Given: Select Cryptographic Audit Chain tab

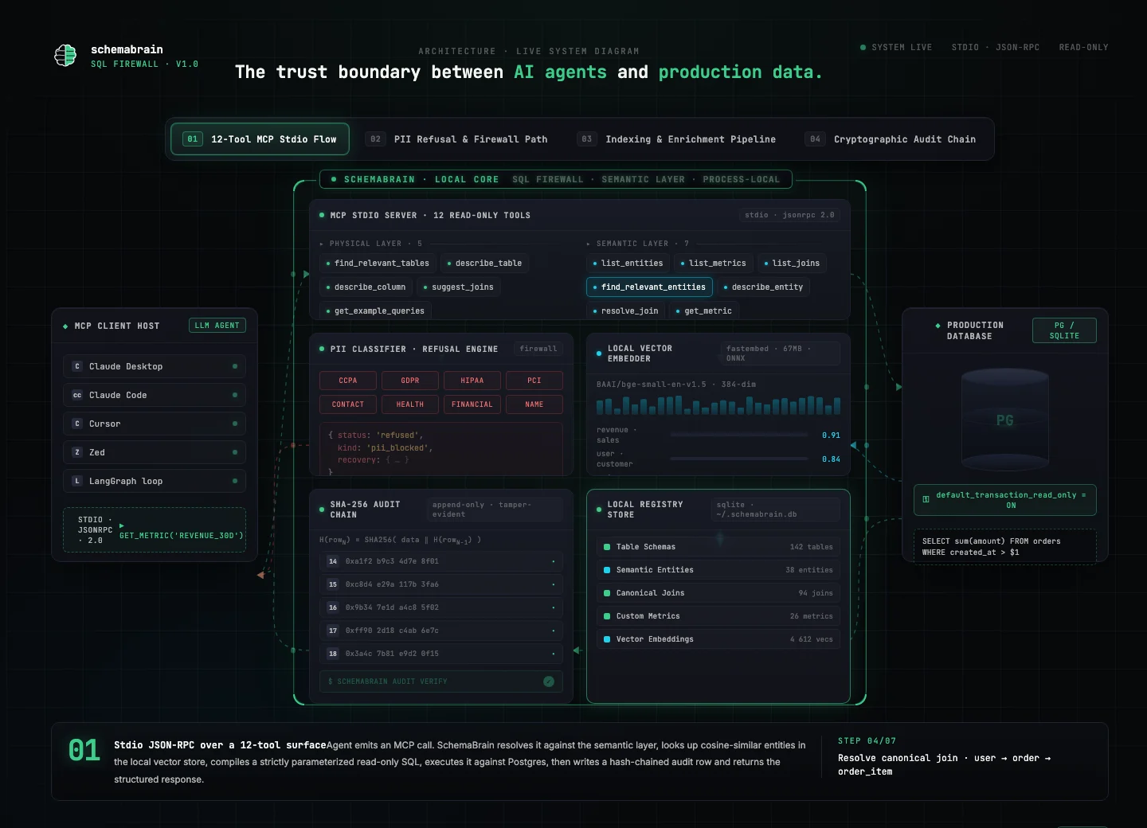Looking at the screenshot, I should pyautogui.click(x=891, y=139).
